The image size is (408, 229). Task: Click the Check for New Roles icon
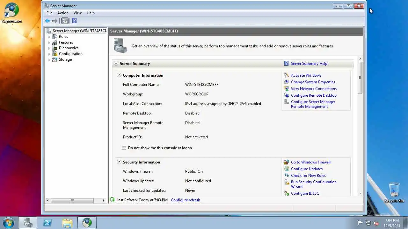coord(286,176)
